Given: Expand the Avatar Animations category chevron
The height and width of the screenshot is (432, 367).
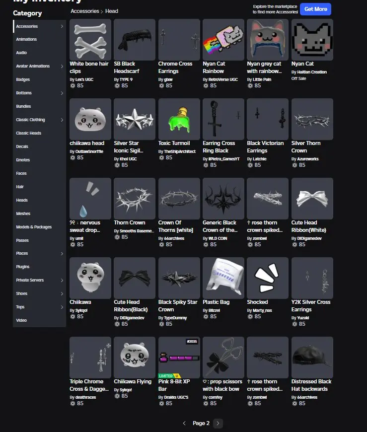Looking at the screenshot, I should (x=62, y=66).
